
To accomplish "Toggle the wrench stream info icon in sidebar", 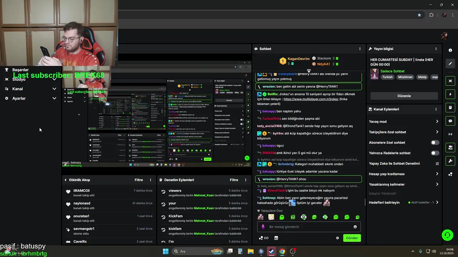I will pyautogui.click(x=450, y=161).
